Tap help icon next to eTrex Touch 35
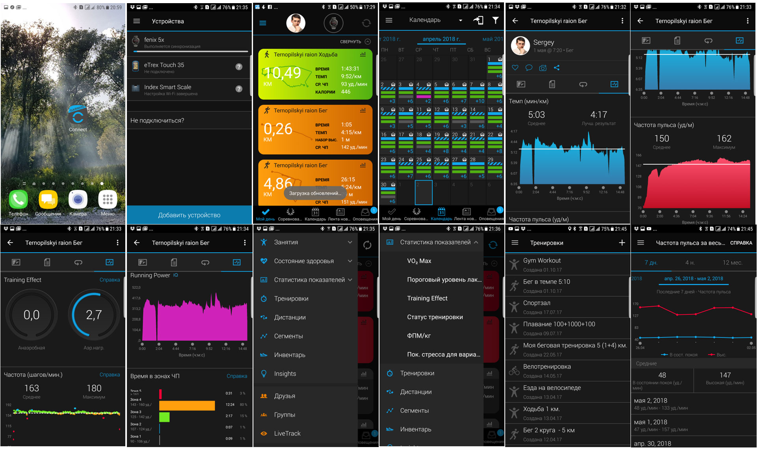This screenshot has height=451, width=757. 239,67
